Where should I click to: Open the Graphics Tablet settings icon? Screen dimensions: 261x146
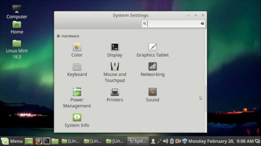click(x=153, y=47)
